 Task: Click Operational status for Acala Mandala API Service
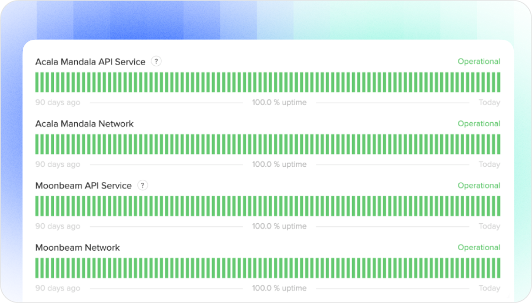tap(479, 61)
